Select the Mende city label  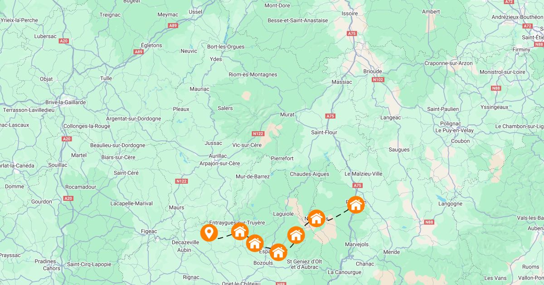tap(391, 252)
